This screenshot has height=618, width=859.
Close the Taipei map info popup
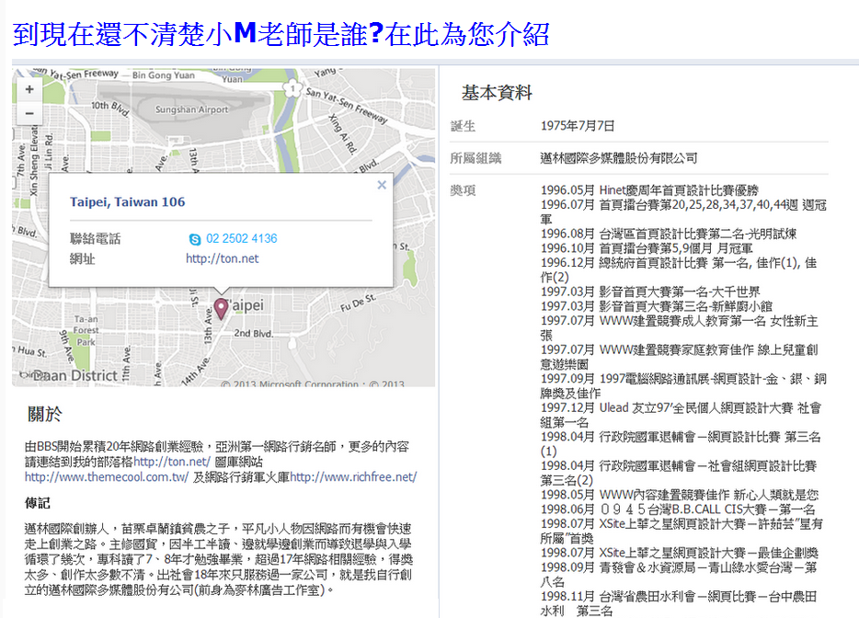382,185
